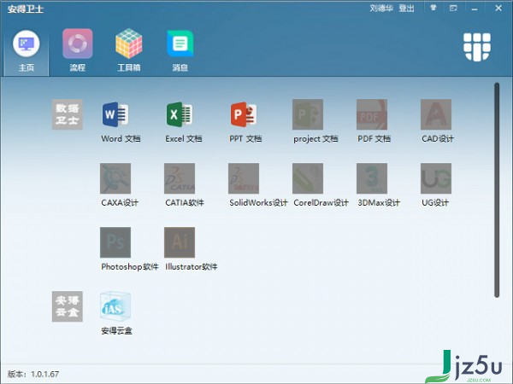Click the vertical scrollbar thumb
The image size is (513, 384).
tap(497, 190)
